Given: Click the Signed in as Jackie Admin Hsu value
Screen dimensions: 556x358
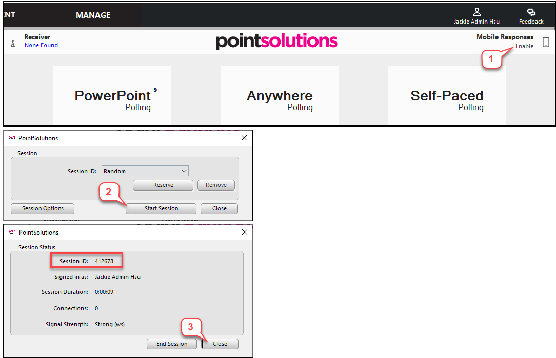Looking at the screenshot, I should [x=117, y=277].
